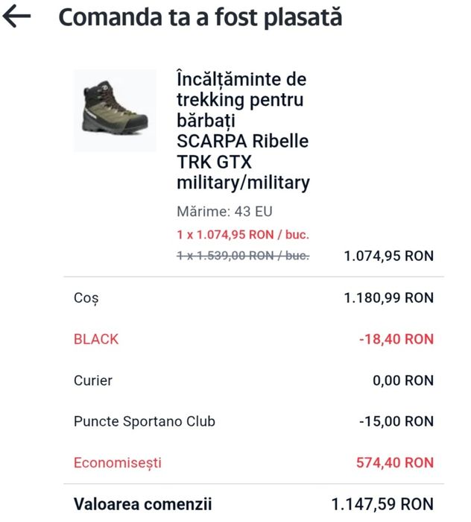The image size is (471, 522).
Task: Select the 574,40 RON savings amount
Action: (x=394, y=463)
